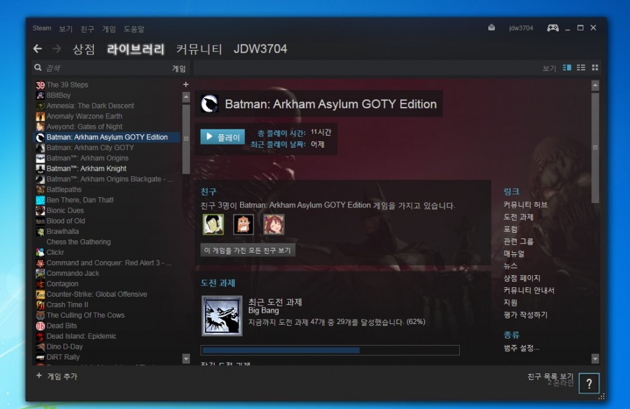Click the Ben There, Dan That! list icon
Image resolution: width=630 pixels, height=409 pixels.
[x=40, y=200]
